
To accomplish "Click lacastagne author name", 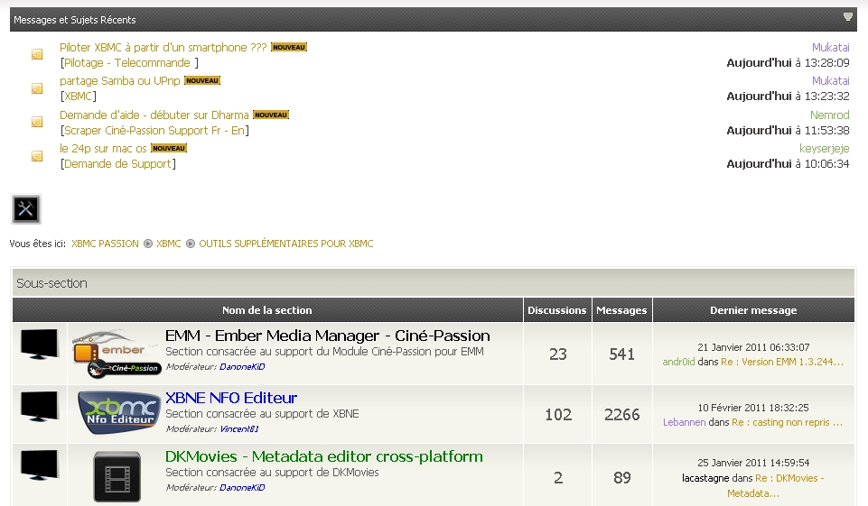I will point(705,478).
